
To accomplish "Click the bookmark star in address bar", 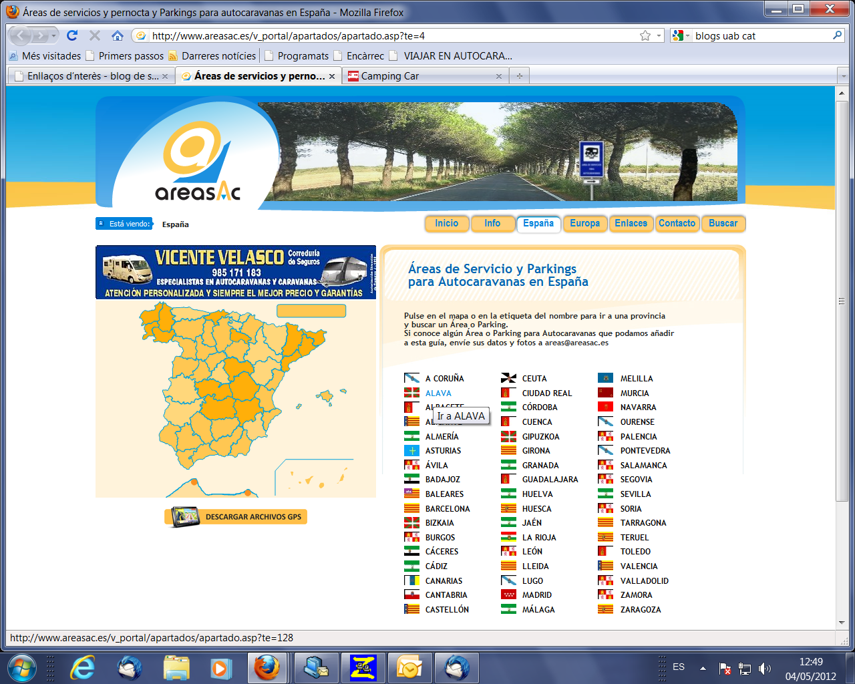I will pyautogui.click(x=645, y=35).
